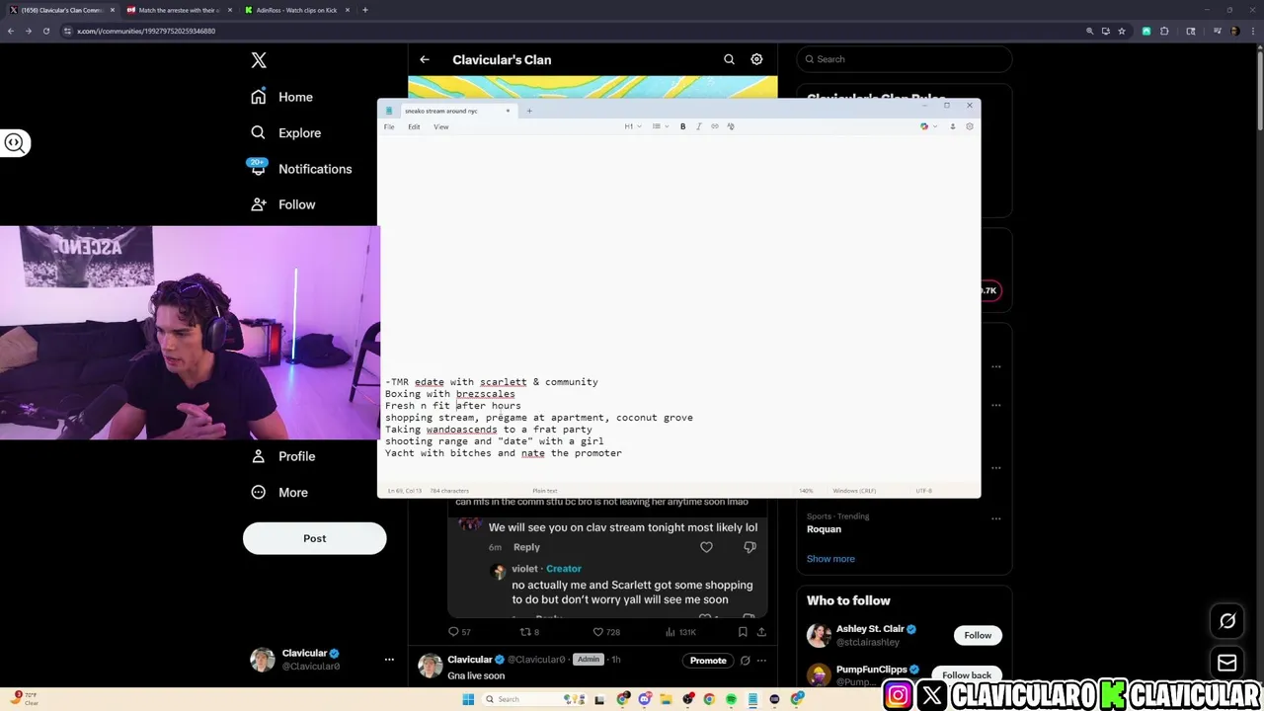
Task: View post analytics 131K
Action: click(x=682, y=632)
